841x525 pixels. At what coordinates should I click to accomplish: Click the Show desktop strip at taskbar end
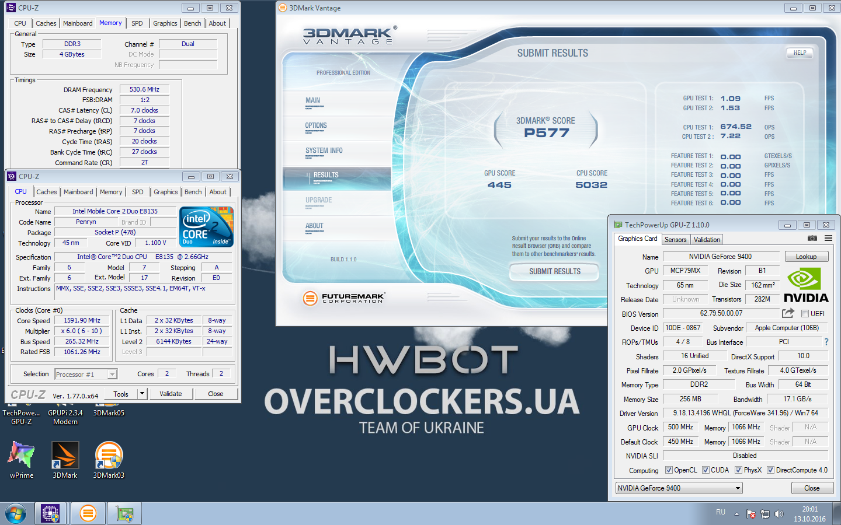837,514
